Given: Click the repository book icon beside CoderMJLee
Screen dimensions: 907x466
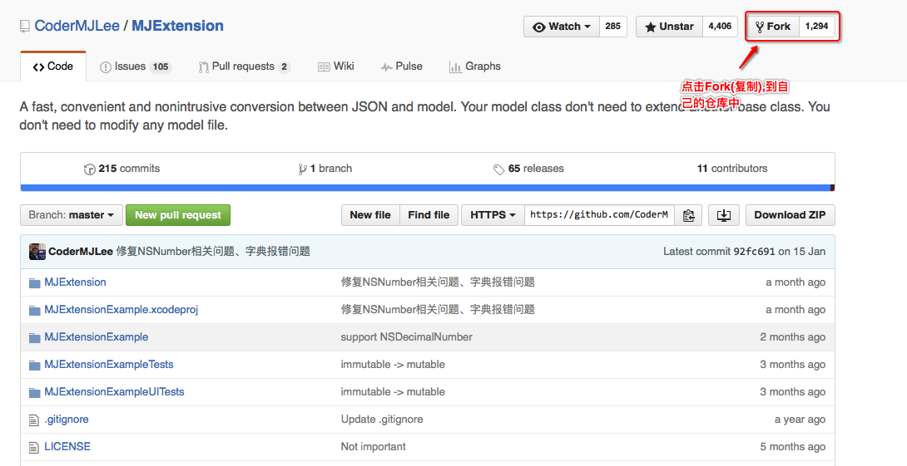Looking at the screenshot, I should pyautogui.click(x=24, y=26).
